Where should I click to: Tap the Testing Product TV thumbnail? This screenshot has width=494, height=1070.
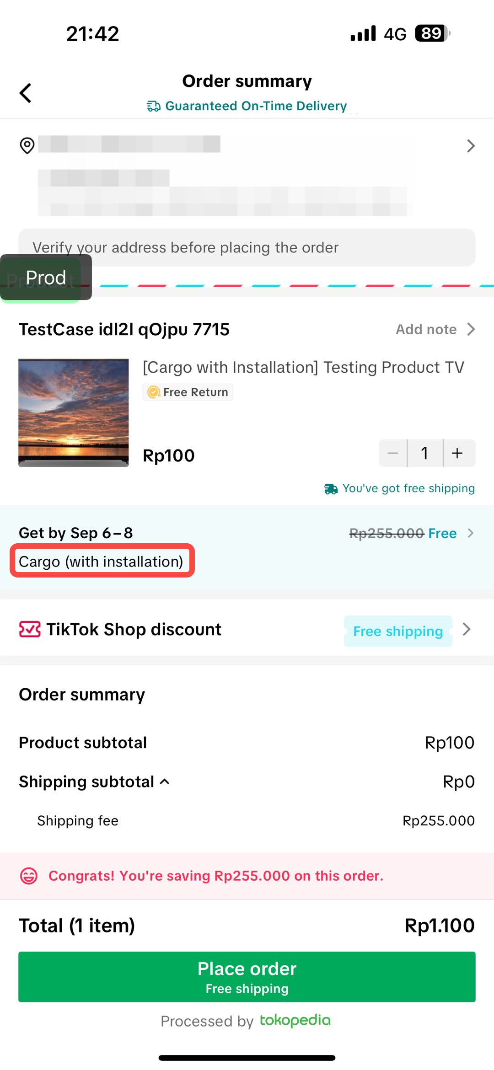coord(74,412)
